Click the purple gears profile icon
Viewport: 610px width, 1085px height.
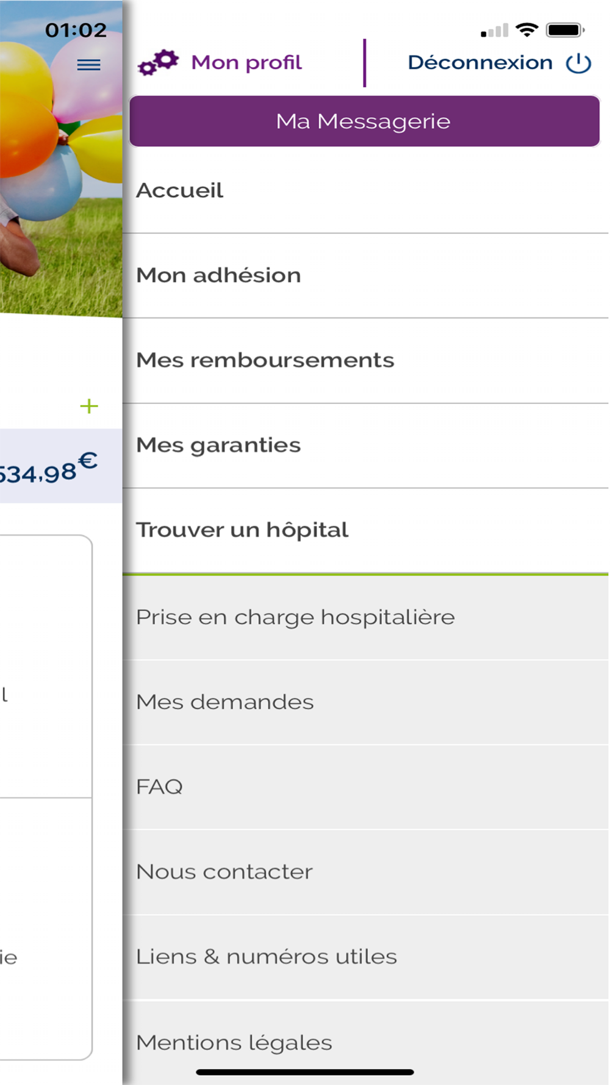point(158,62)
